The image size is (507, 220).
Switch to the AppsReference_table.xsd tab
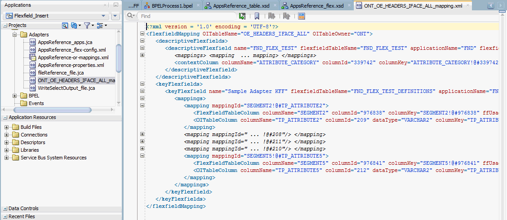pos(240,5)
